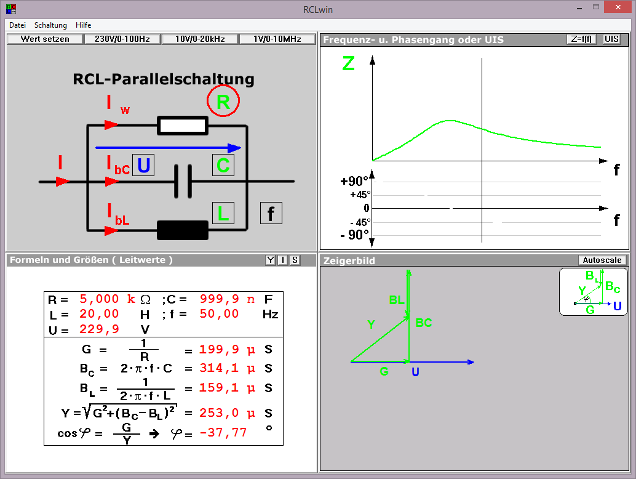Open the Datei menu
636x479 pixels.
[17, 25]
